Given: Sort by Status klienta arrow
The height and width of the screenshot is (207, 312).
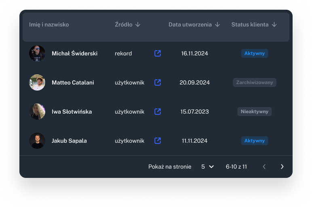Looking at the screenshot, I should [274, 25].
